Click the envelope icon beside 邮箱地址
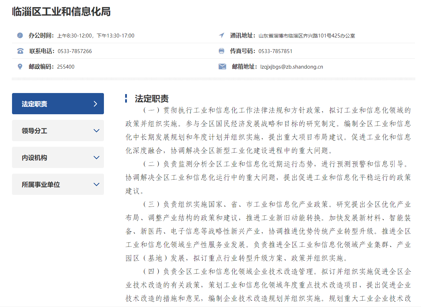This screenshot has width=421, height=307. click(x=222, y=66)
